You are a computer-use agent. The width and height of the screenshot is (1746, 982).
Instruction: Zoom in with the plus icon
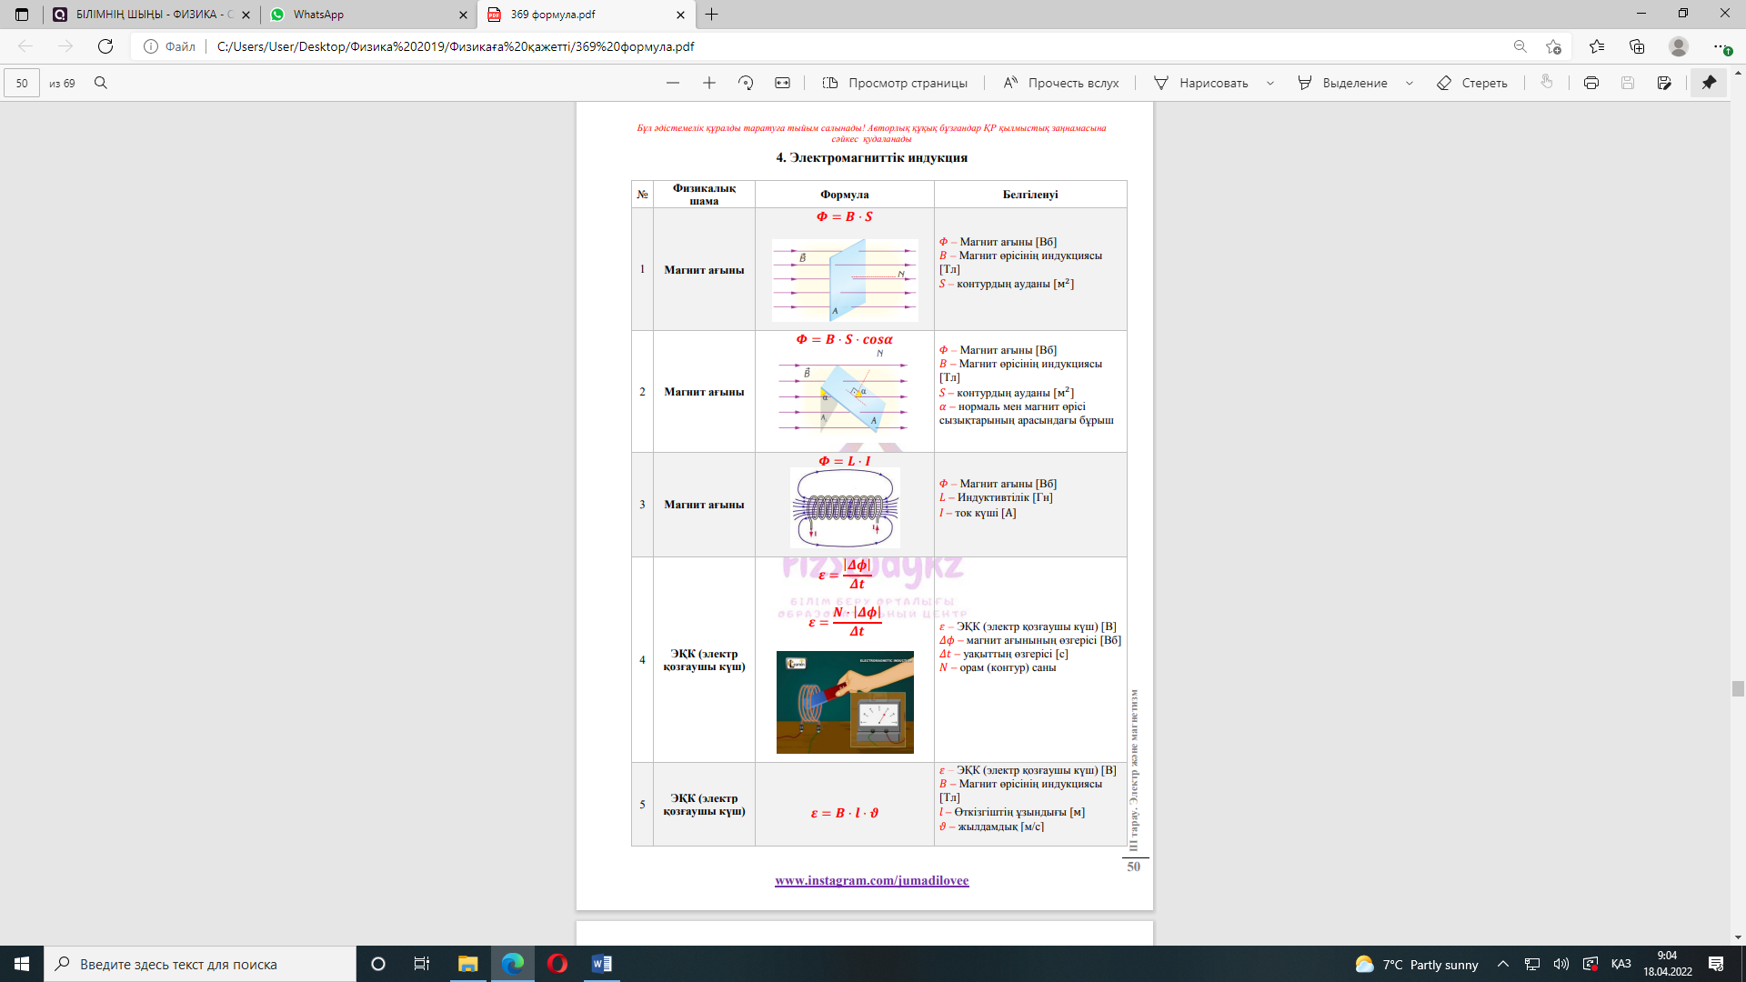[x=709, y=83]
